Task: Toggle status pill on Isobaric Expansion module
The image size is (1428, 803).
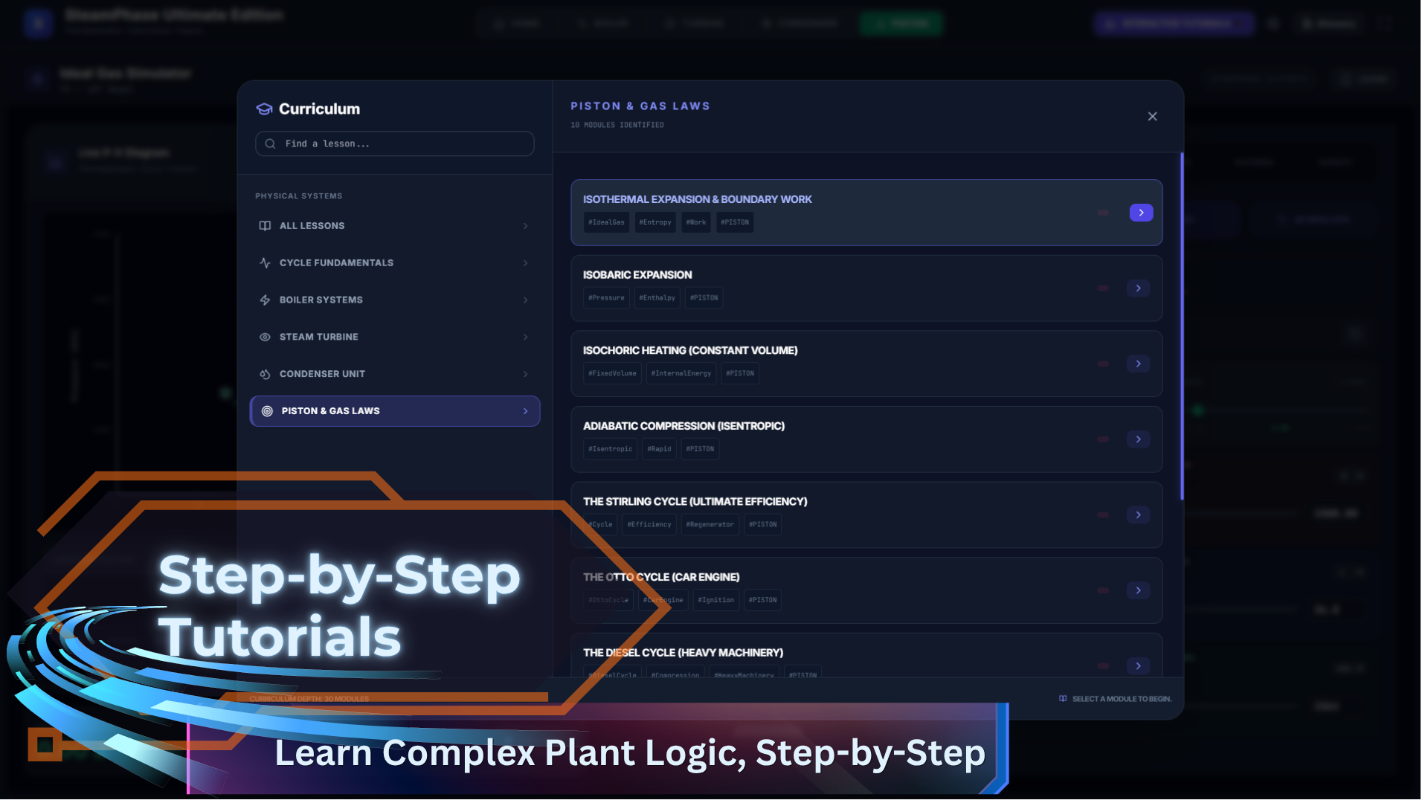Action: click(x=1103, y=288)
